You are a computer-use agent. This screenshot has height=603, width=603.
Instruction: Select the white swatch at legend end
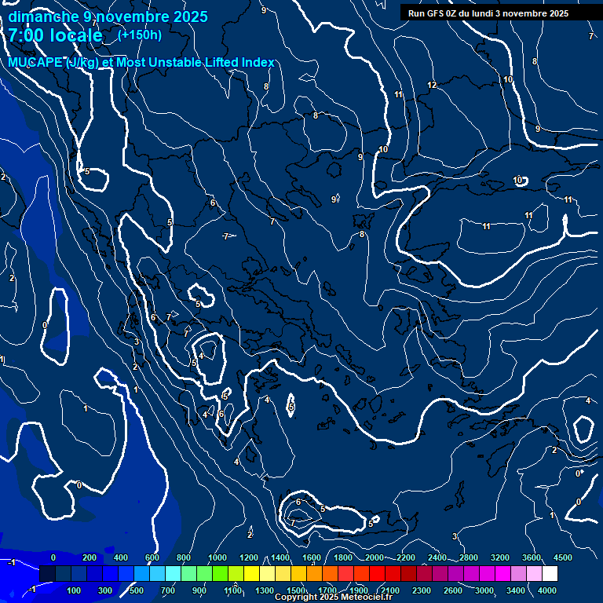pyautogui.click(x=550, y=573)
